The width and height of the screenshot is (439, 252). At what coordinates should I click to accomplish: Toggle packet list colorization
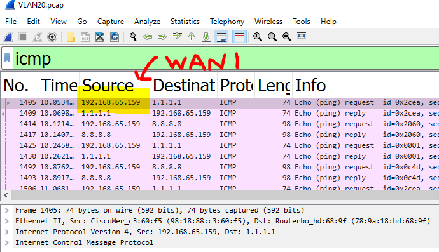pos(240,37)
